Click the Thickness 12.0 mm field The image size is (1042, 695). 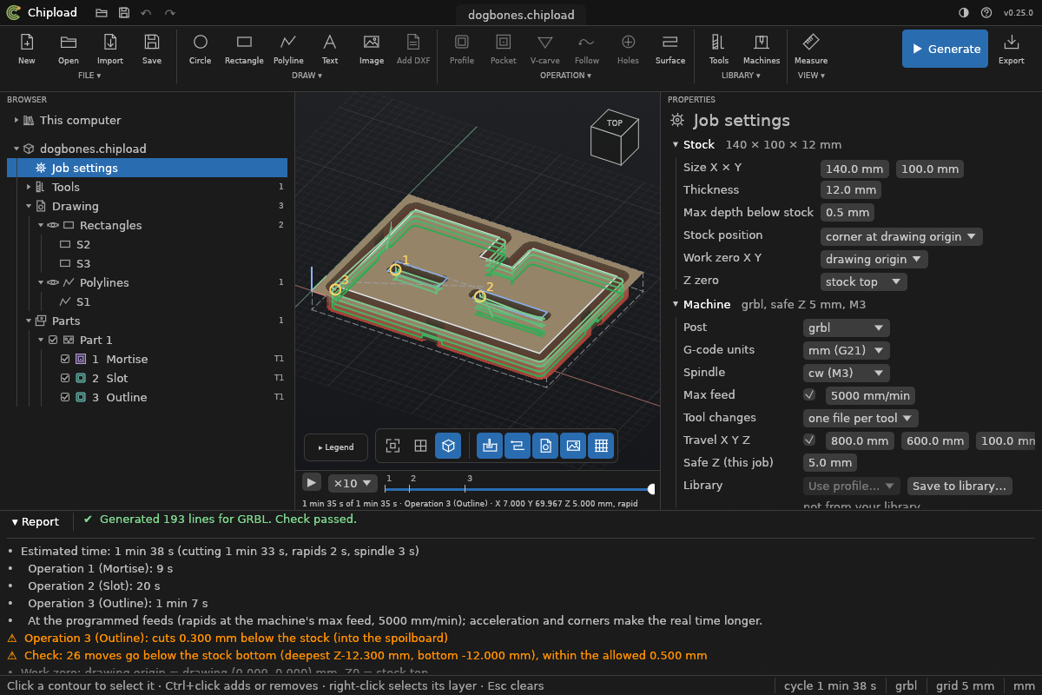[851, 189]
